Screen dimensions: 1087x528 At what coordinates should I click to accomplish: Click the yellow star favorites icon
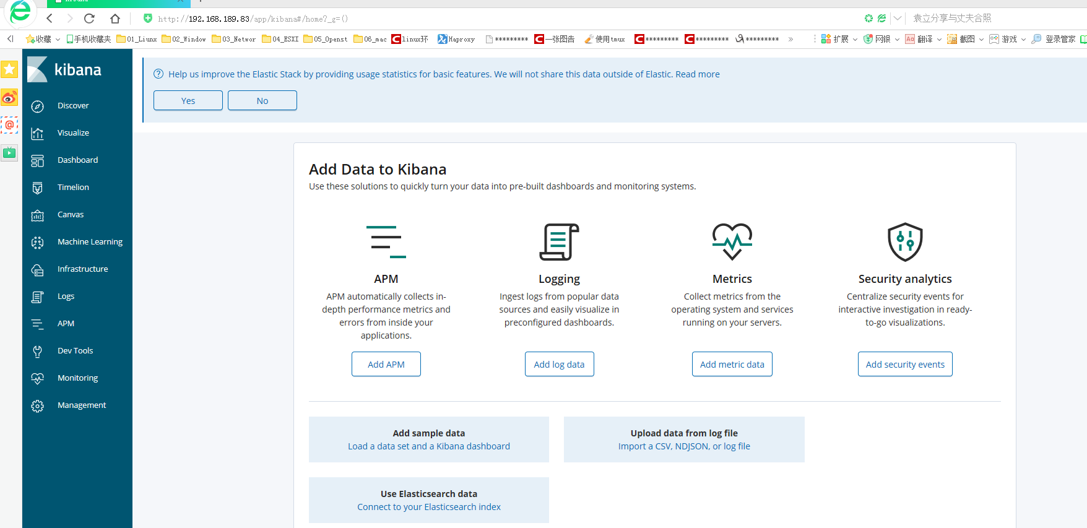[x=9, y=69]
